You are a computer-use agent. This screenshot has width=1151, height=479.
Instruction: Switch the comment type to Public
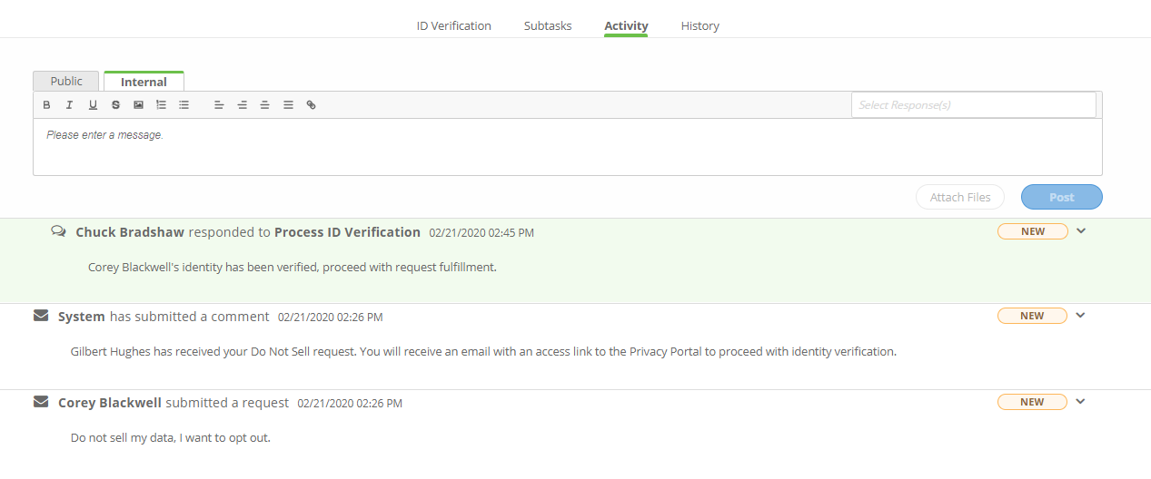[x=66, y=81]
